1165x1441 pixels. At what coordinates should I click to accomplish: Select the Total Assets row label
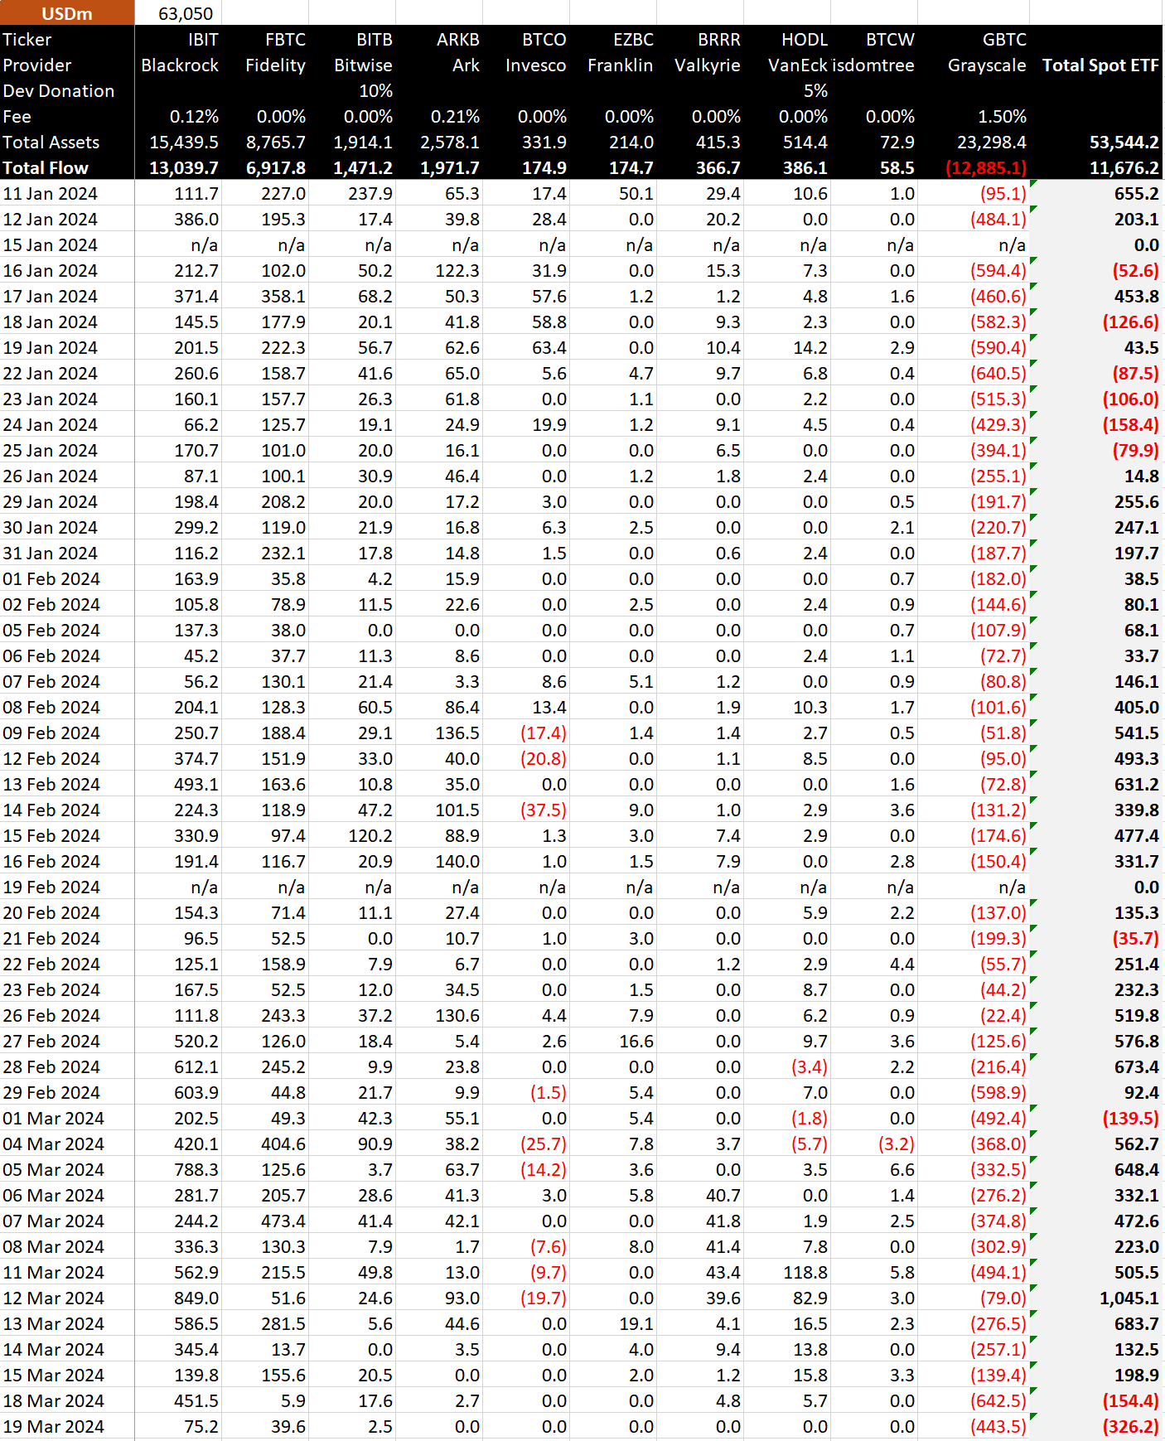[x=51, y=143]
